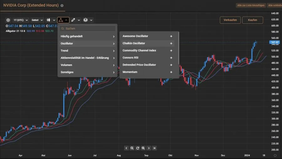The image size is (282, 159).
Task: Click the Kaufen button
Action: [252, 20]
